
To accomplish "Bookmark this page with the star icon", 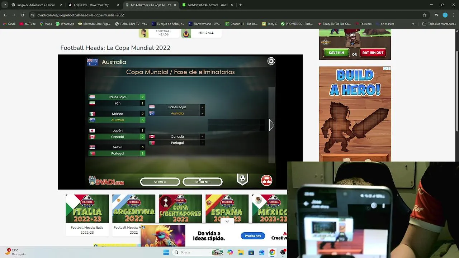I will tap(425, 15).
